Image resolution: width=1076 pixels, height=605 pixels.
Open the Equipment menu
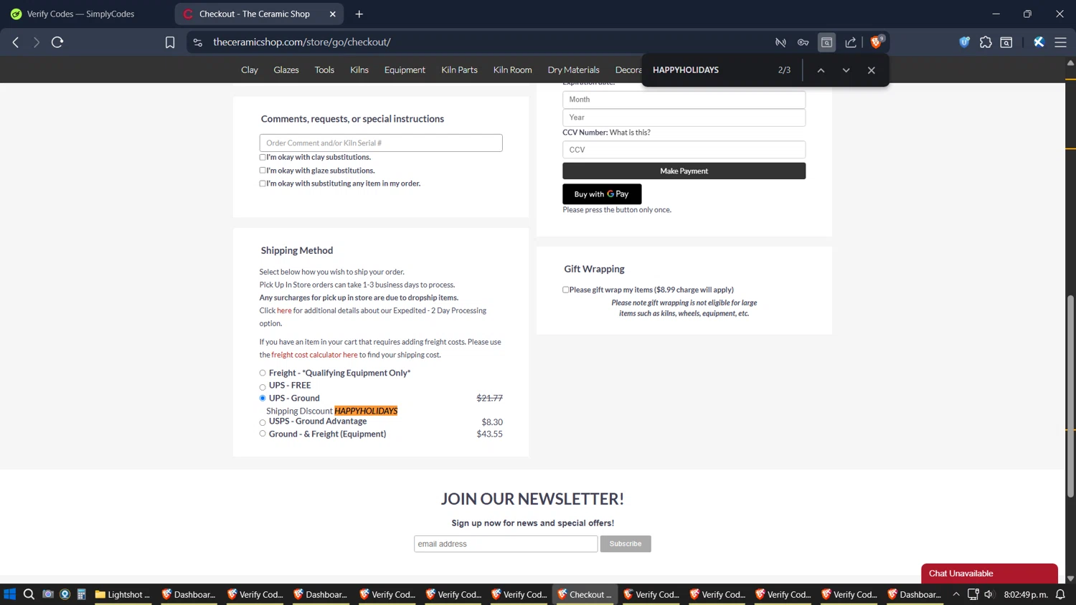point(405,70)
